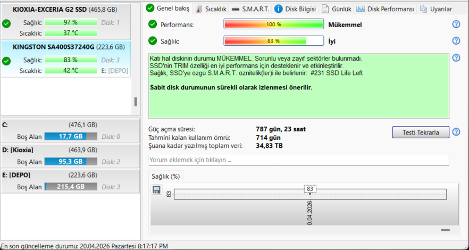Click the Sağlık 83 % gradient bar

click(x=274, y=40)
